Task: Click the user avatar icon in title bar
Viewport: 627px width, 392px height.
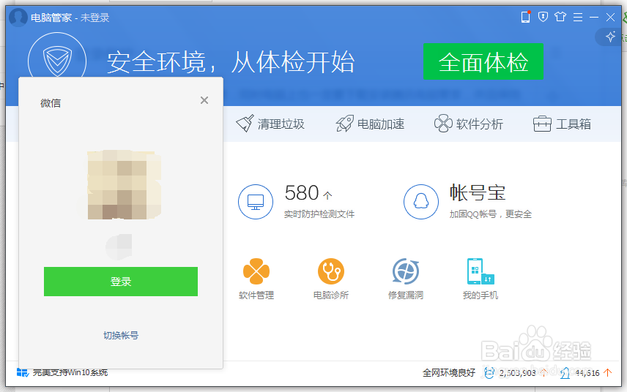Action: (x=18, y=17)
